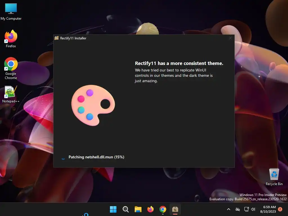Open the volume speaker tray icon
The width and height of the screenshot is (288, 216).
[x=253, y=209]
